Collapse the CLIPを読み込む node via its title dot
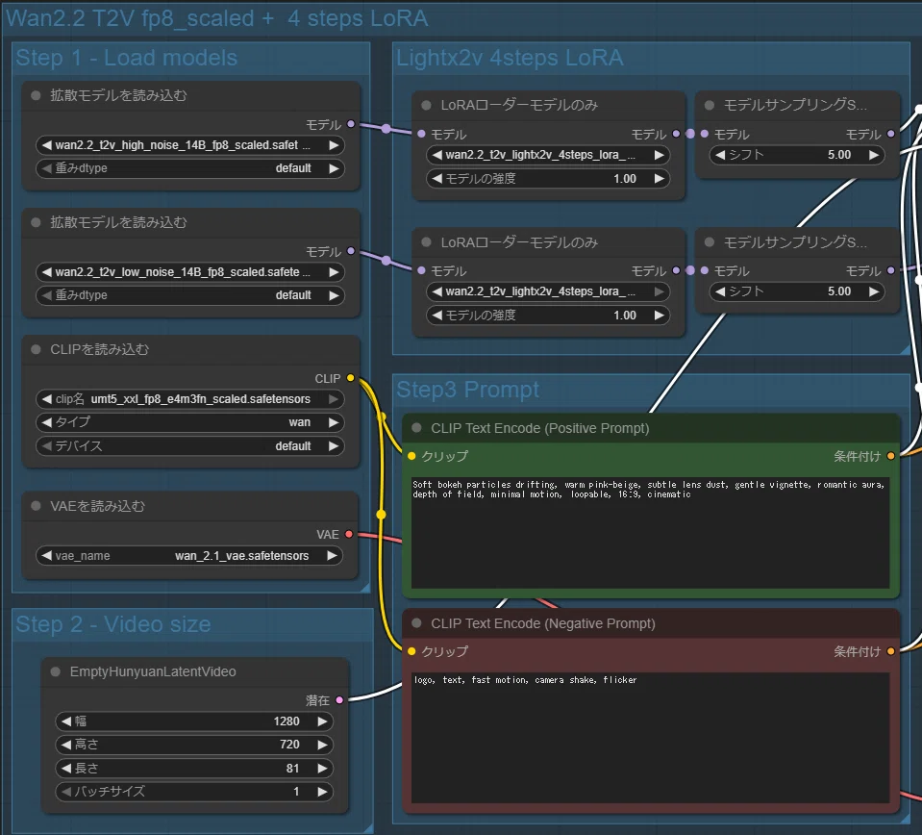 point(36,349)
